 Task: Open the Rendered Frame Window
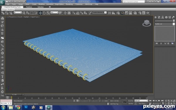pyautogui.click(x=144, y=13)
